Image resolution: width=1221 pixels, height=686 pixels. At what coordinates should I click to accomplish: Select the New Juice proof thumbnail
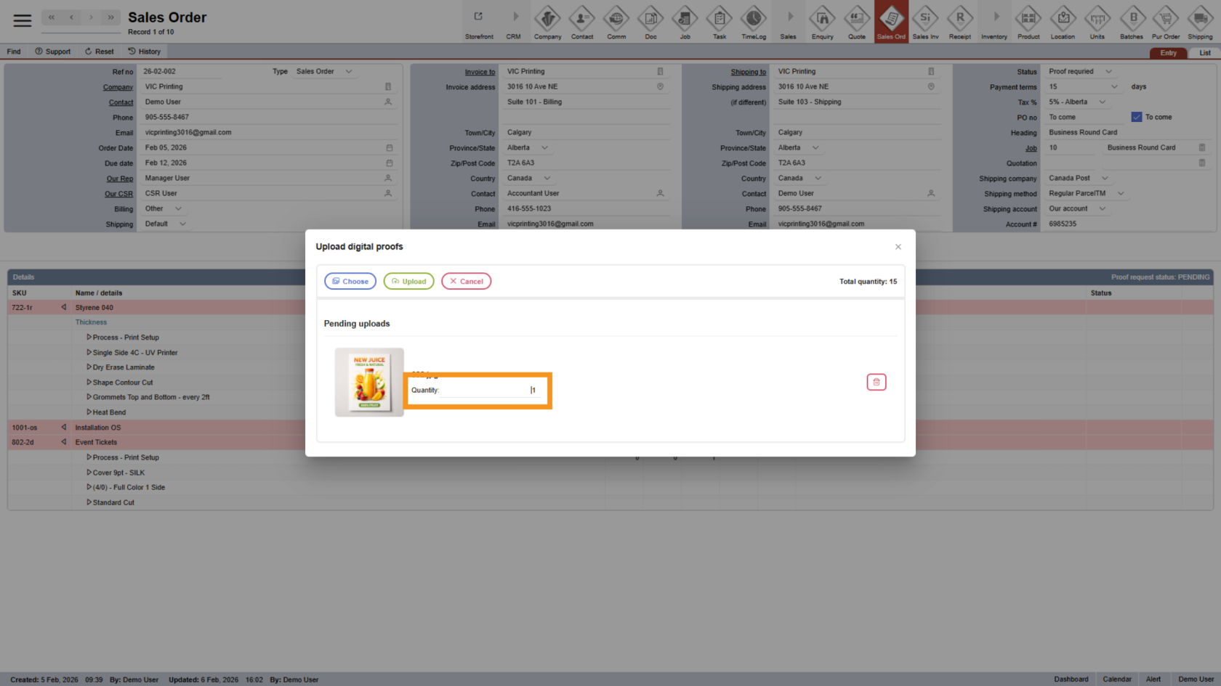[369, 382]
